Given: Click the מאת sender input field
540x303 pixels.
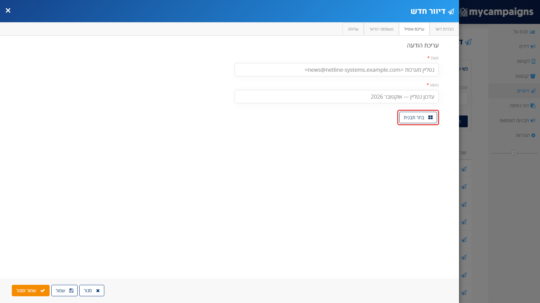Looking at the screenshot, I should pyautogui.click(x=336, y=70).
